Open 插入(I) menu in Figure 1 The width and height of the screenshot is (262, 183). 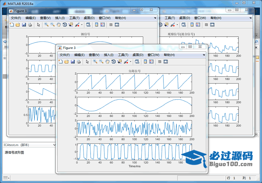click(60, 18)
